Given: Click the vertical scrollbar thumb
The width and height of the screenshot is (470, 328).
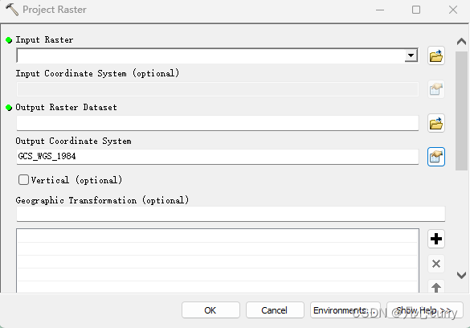Looking at the screenshot, I should click(x=461, y=111).
